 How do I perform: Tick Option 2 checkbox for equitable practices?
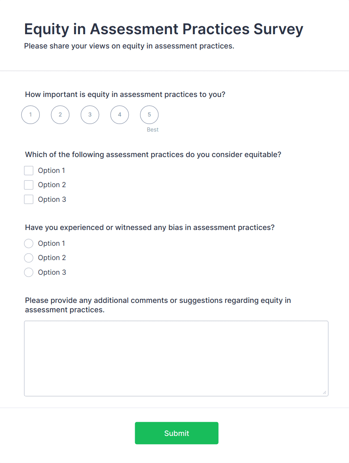29,185
